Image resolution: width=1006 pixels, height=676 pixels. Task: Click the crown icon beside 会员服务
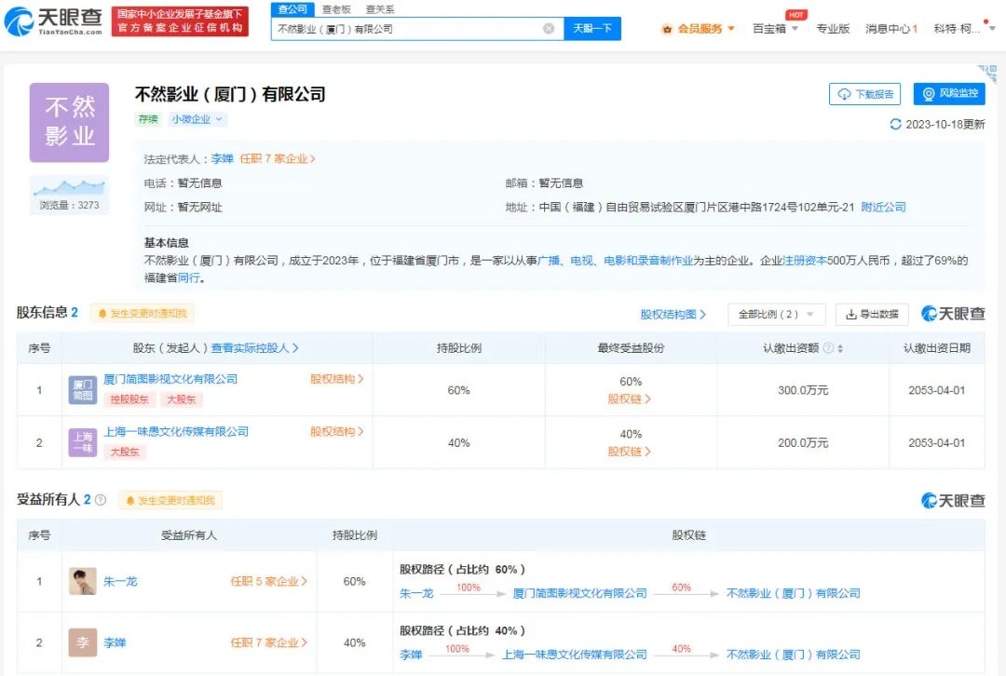[667, 29]
